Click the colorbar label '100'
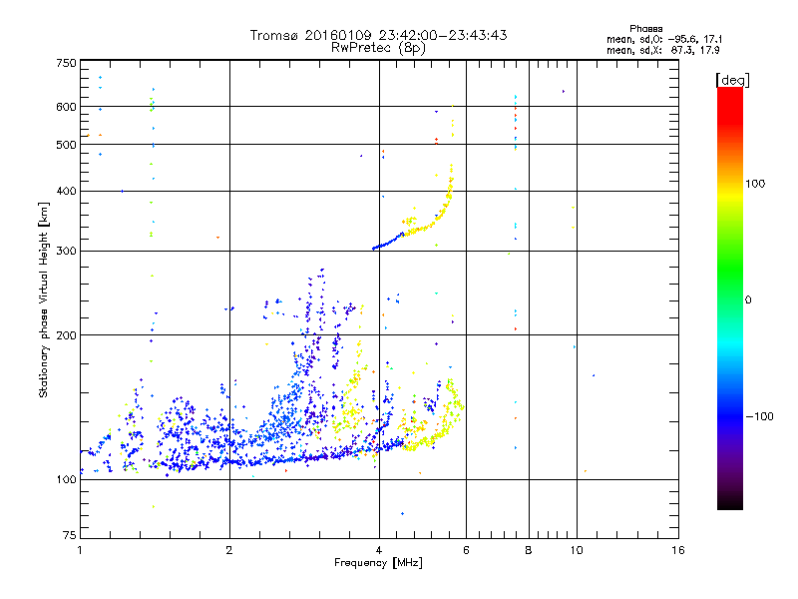 coord(755,184)
